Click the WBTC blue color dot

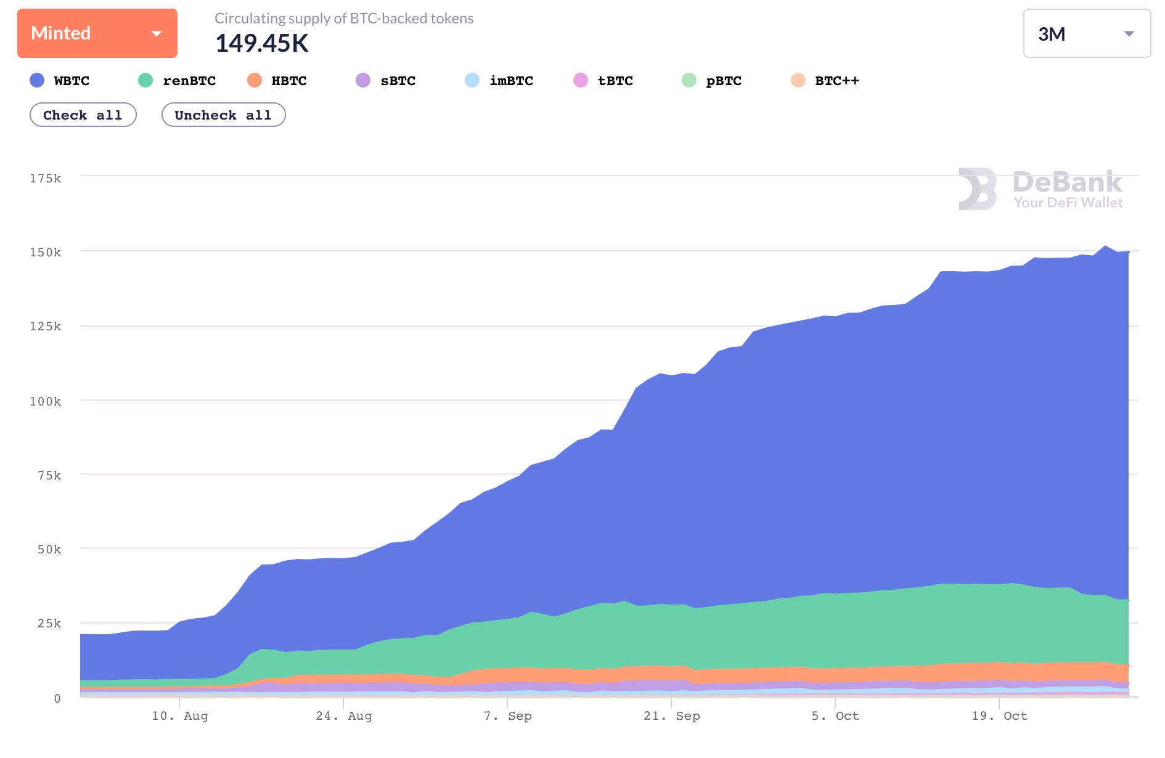tap(37, 80)
